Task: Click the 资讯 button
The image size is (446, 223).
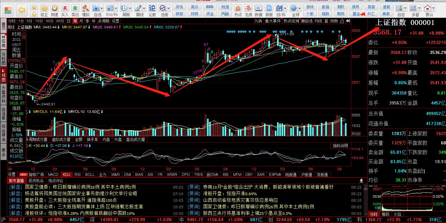Action: [x=179, y=7]
